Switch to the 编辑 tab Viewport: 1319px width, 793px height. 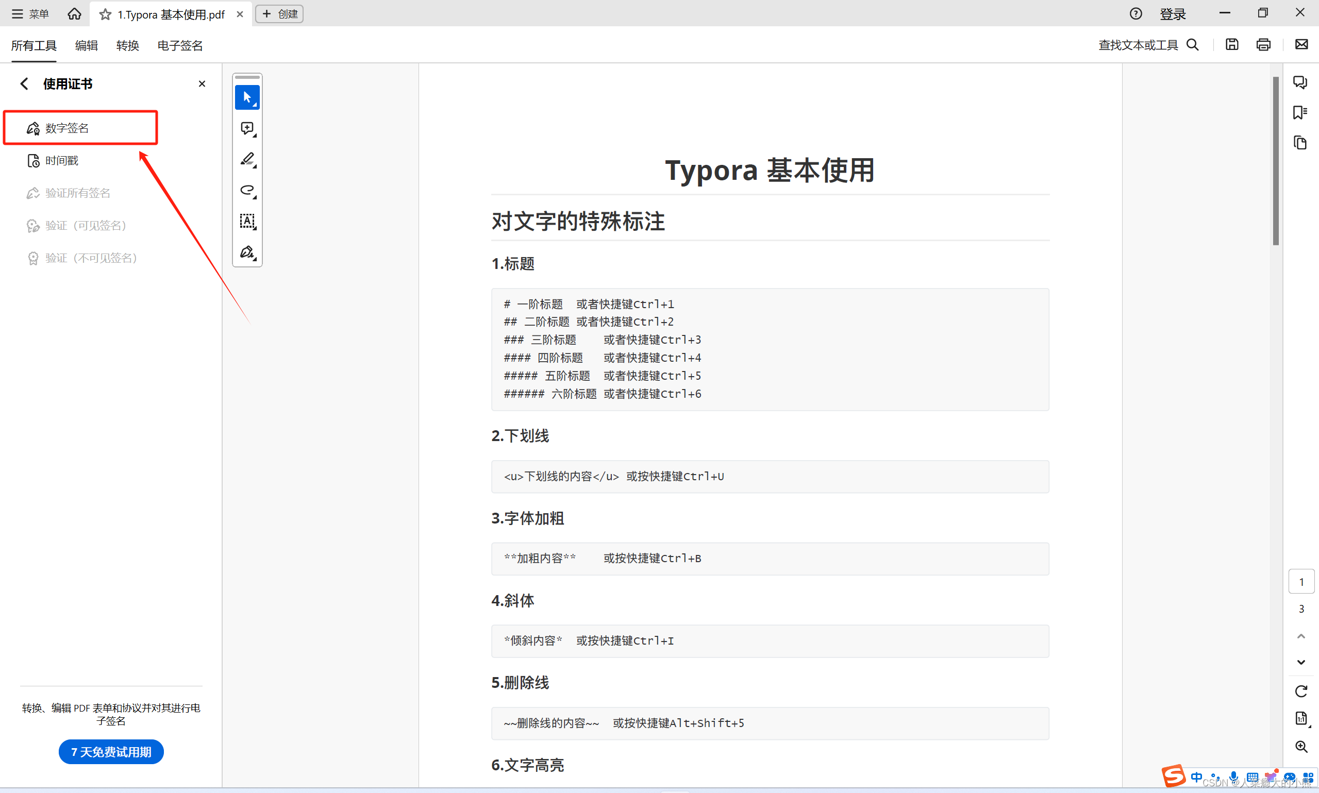point(86,45)
